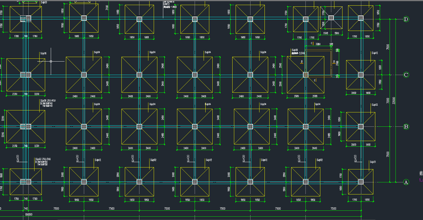Select the orange pit outline rectangle
The width and height of the screenshot is (423, 220).
tap(318, 63)
